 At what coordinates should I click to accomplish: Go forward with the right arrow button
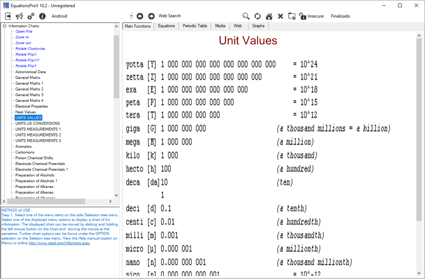(151, 16)
